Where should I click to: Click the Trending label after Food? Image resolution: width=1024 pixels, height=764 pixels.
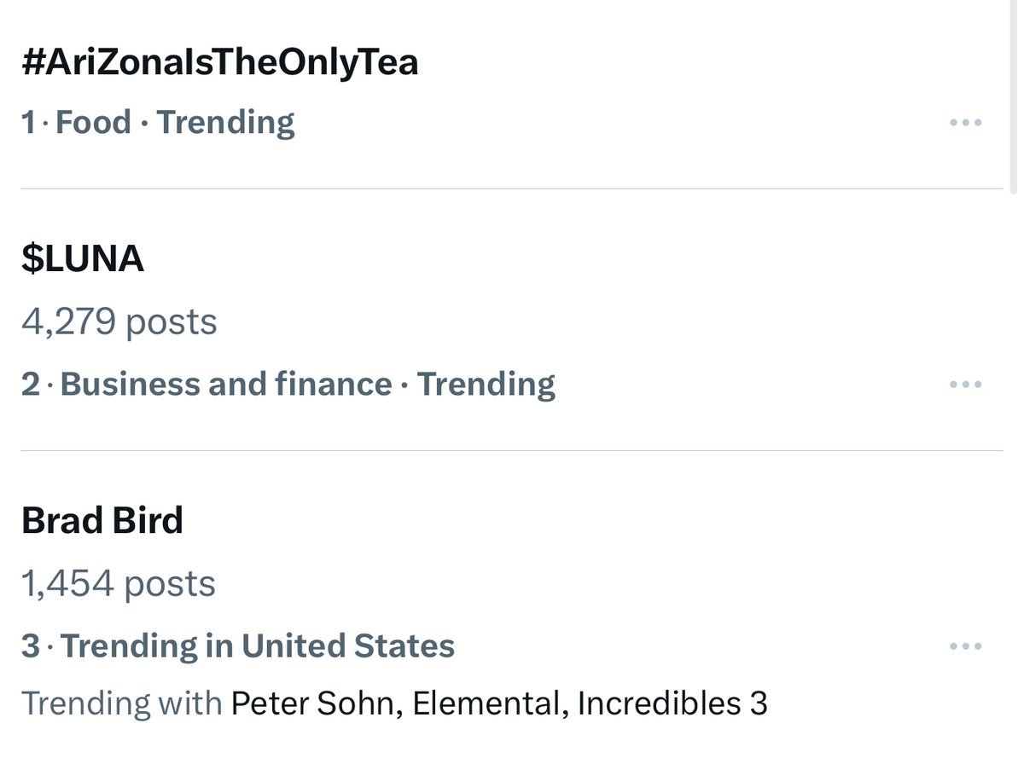coord(226,123)
